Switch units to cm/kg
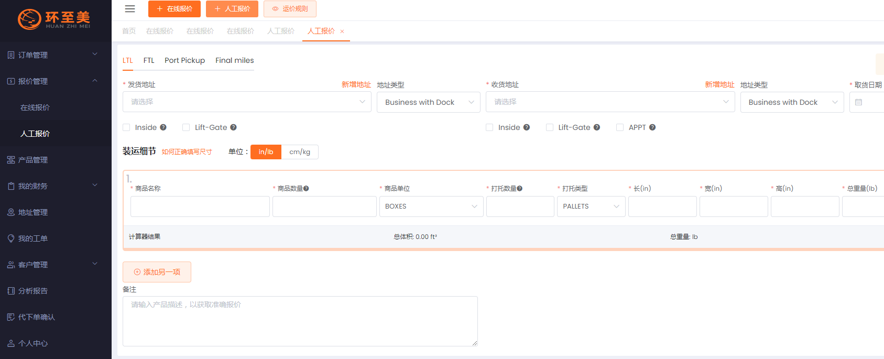The width and height of the screenshot is (884, 359). pos(300,152)
